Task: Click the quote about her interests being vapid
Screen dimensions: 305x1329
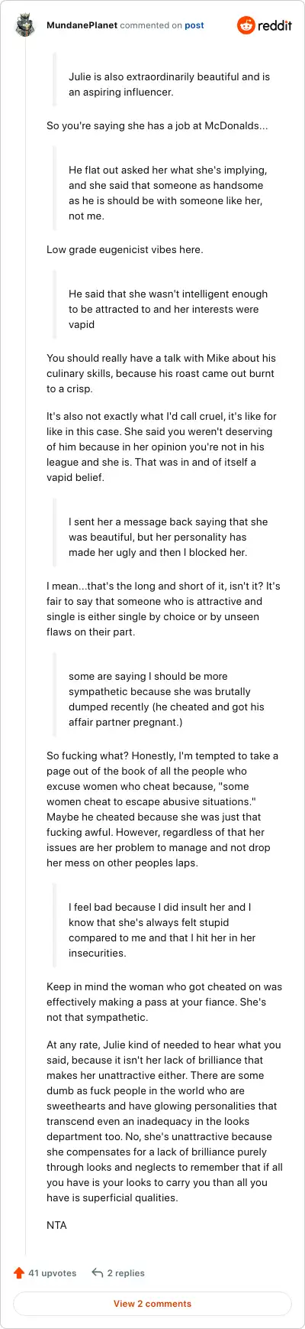Action: click(169, 310)
